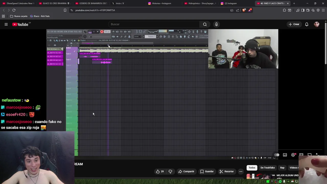Open the Brave VPN shield icon
327x184 pixels.
[x=318, y=10]
